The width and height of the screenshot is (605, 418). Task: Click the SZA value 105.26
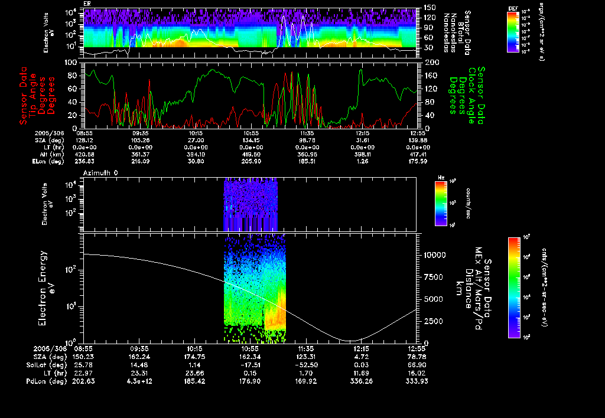pyautogui.click(x=140, y=141)
